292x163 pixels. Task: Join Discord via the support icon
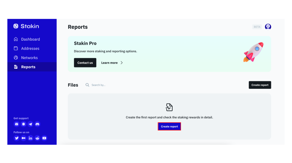[x=37, y=124]
